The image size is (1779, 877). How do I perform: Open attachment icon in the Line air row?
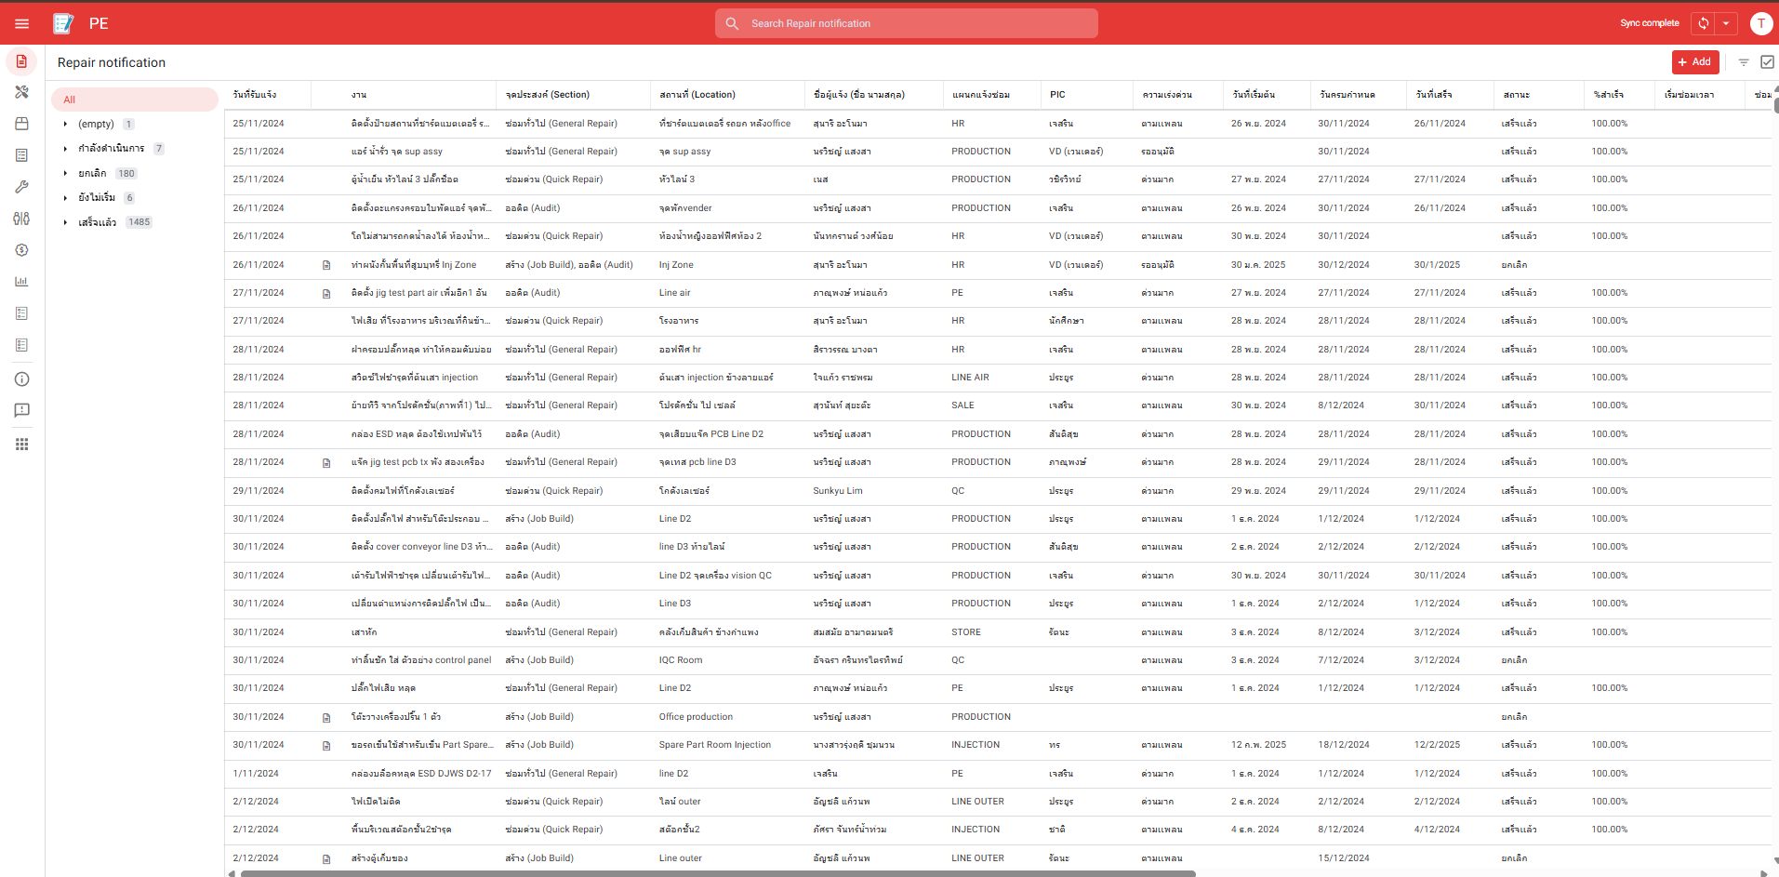326,293
